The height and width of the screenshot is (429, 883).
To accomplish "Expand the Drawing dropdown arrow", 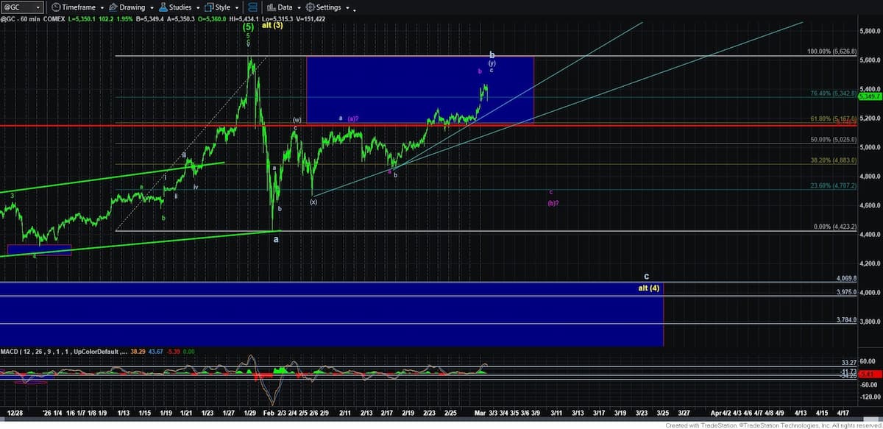I will (x=152, y=8).
